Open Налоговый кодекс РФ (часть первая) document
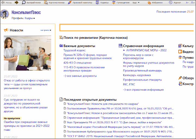 121,127
